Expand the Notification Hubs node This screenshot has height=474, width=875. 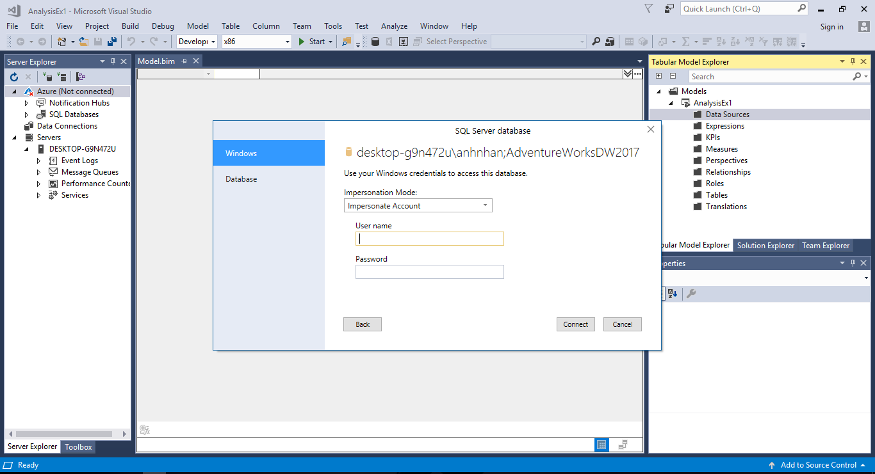[x=27, y=103]
